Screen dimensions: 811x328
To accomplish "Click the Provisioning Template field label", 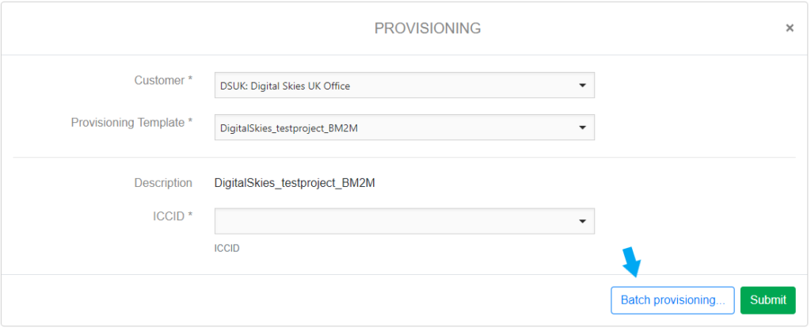I will pos(128,122).
